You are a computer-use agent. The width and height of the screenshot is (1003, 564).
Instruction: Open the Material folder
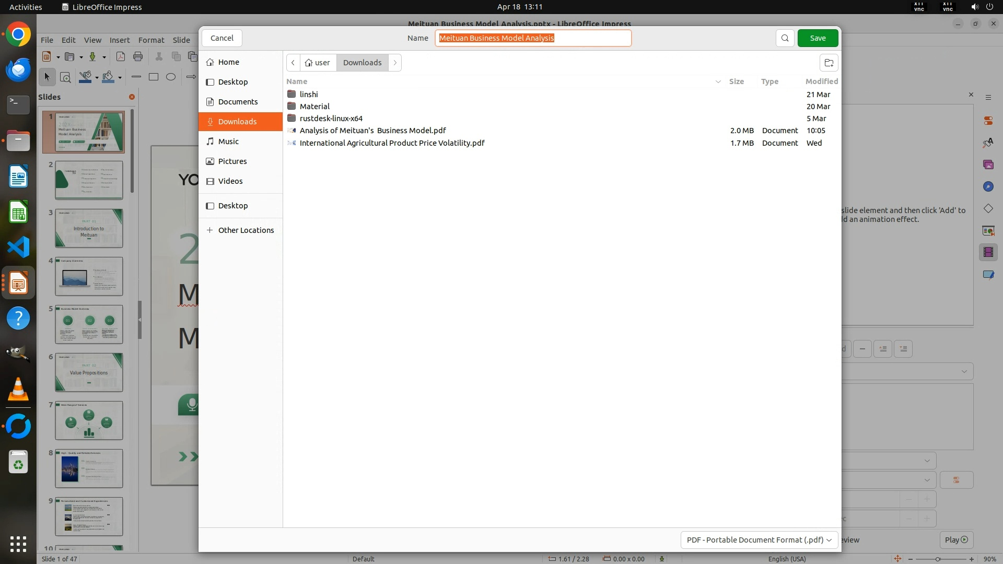[314, 107]
